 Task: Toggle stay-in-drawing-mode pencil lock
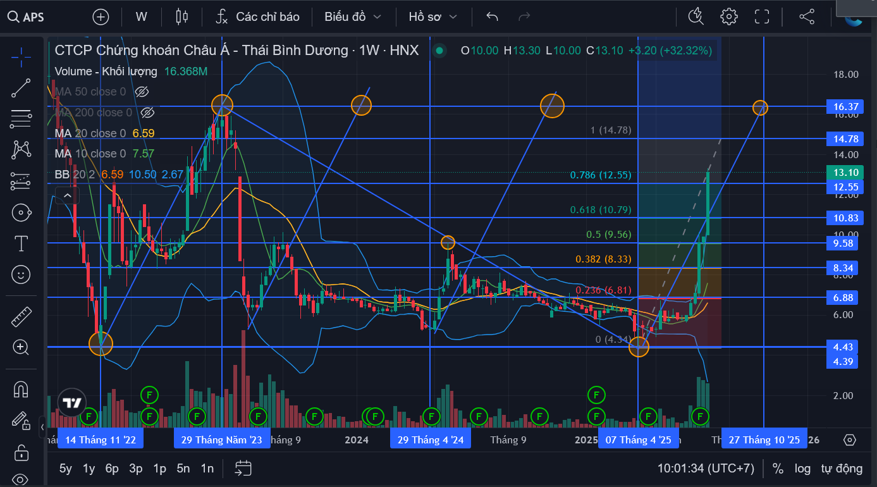pos(21,421)
